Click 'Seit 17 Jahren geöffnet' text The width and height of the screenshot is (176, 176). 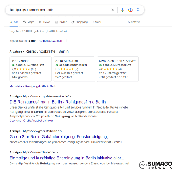26,73
